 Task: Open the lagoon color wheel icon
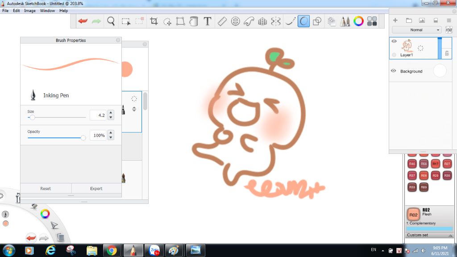pos(45,214)
